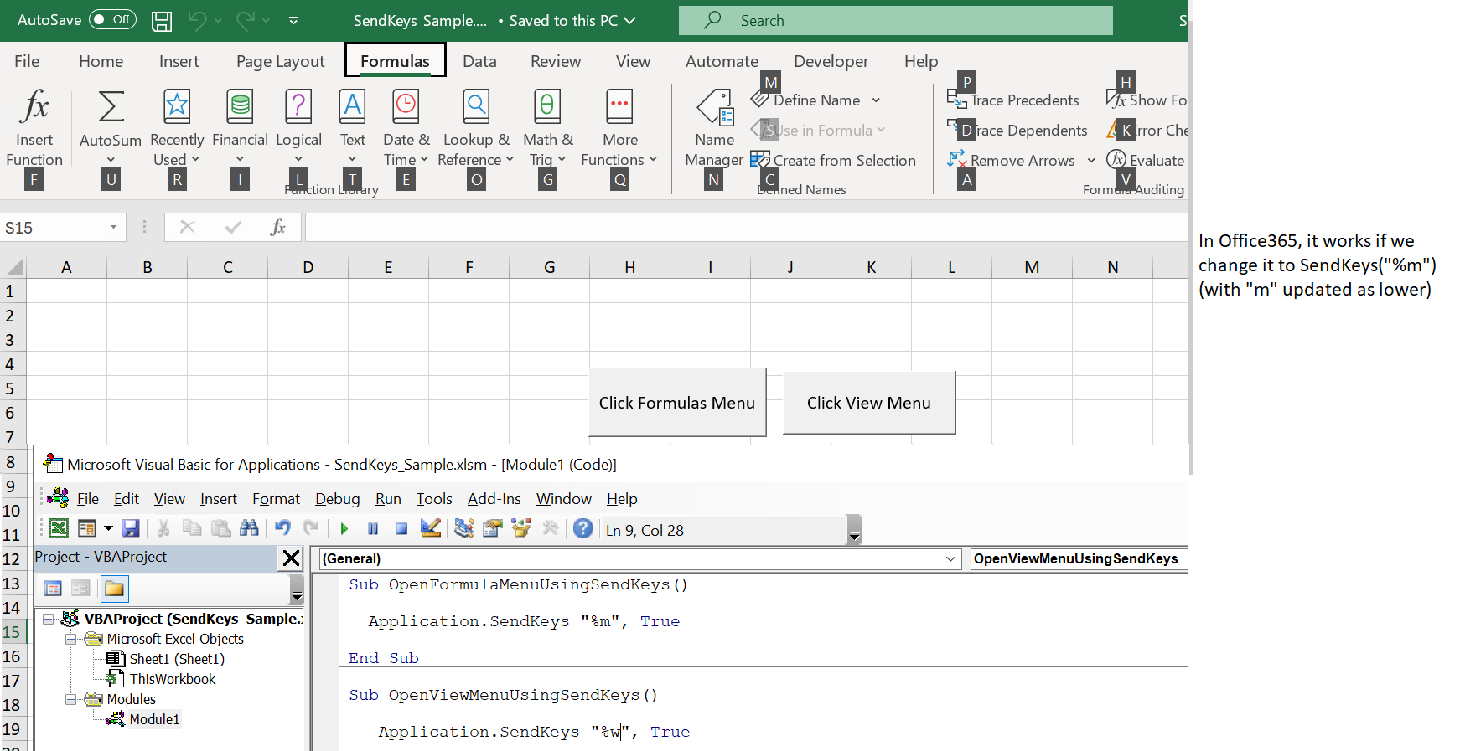Open the Financial functions icon
The image size is (1460, 751).
(x=240, y=107)
